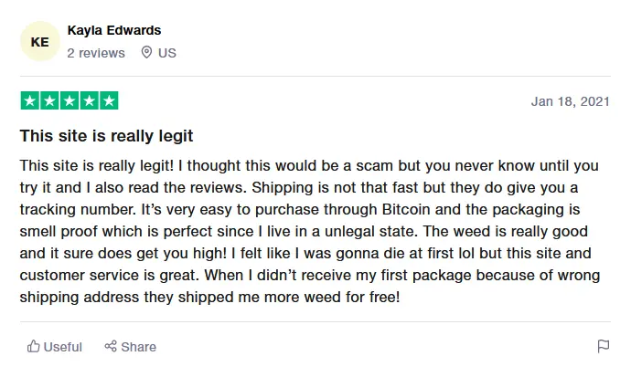This screenshot has height=377, width=631.
Task: Click the fifth green rating star
Action: pyautogui.click(x=109, y=100)
